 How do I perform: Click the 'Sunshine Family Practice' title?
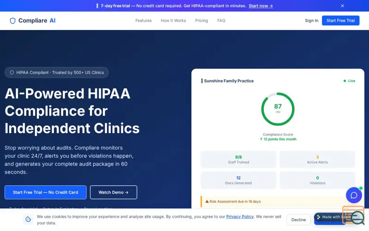pyautogui.click(x=229, y=81)
